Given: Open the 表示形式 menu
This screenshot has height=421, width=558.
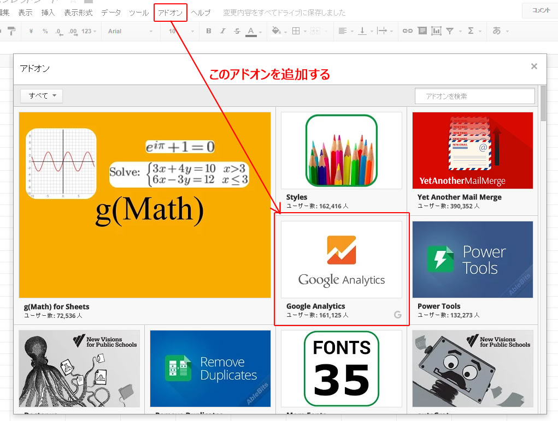Looking at the screenshot, I should pos(78,13).
